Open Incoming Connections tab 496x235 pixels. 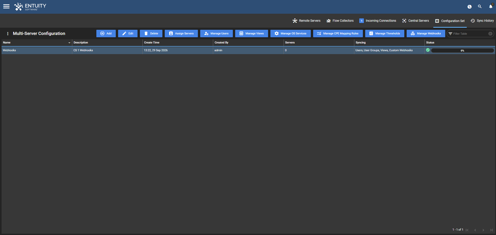[x=378, y=21]
